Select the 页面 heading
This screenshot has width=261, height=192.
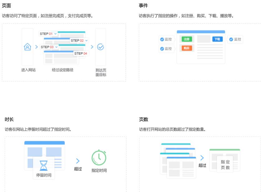point(6,6)
